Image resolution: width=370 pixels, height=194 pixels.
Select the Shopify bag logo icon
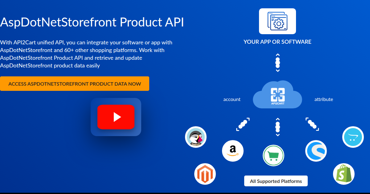[344, 174]
